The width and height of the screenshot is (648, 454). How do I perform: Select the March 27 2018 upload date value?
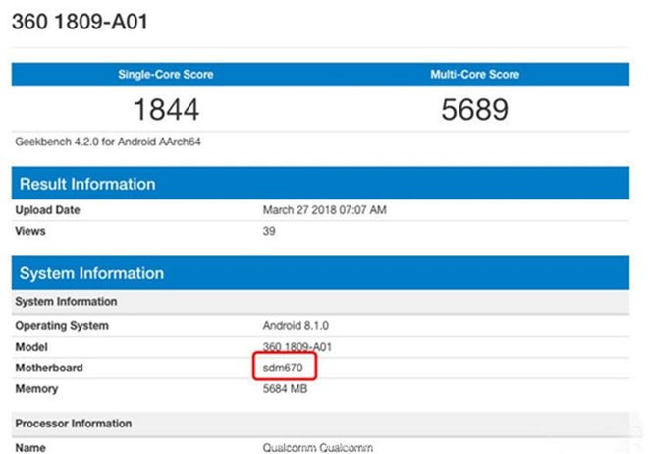[x=326, y=210]
